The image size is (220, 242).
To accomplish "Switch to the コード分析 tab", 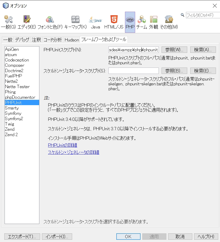I will click(x=53, y=40).
